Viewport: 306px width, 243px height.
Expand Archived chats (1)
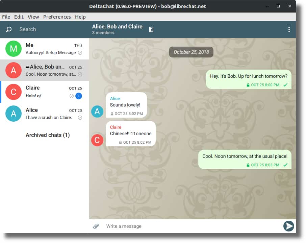[x=48, y=135]
